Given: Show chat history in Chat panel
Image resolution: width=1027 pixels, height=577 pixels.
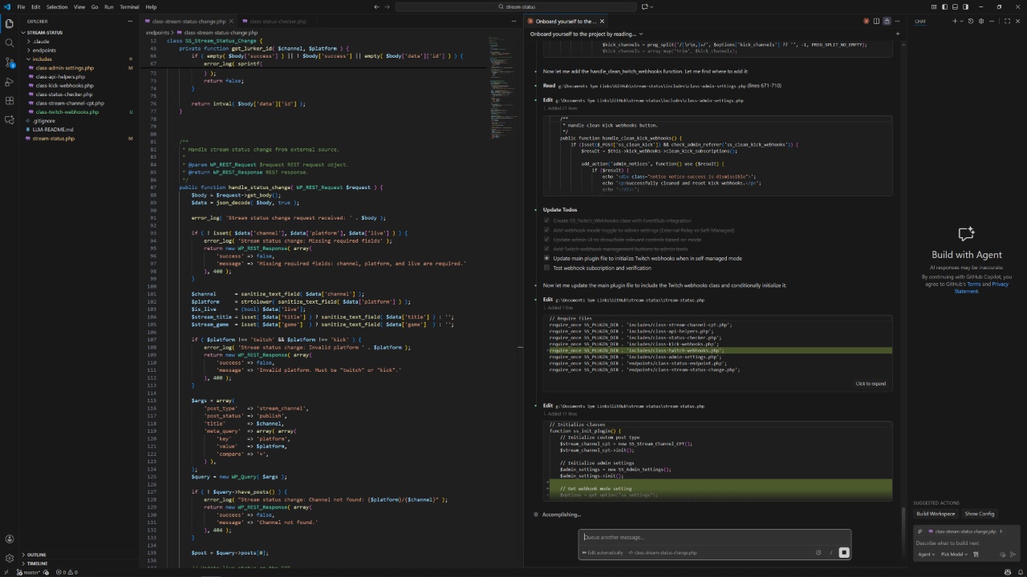Looking at the screenshot, I should click(970, 22).
